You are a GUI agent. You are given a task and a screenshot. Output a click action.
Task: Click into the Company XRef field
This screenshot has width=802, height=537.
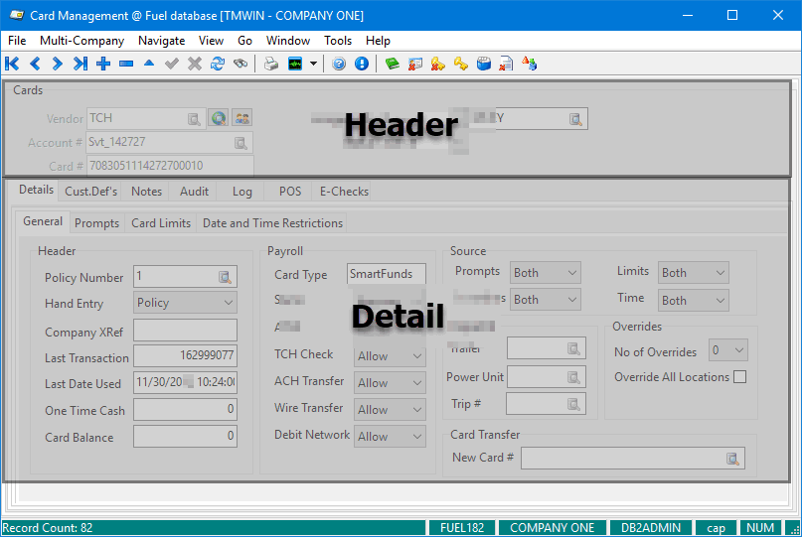point(185,331)
